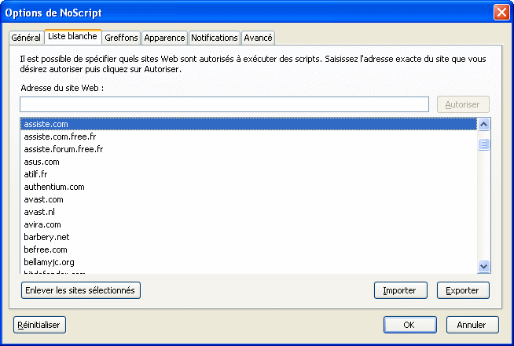Click the Réinitialiser button
The width and height of the screenshot is (514, 346).
coord(39,325)
